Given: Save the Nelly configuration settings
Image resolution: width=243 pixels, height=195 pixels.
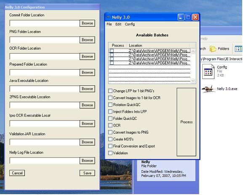Looking at the screenshot, I should pyautogui.click(x=87, y=173).
